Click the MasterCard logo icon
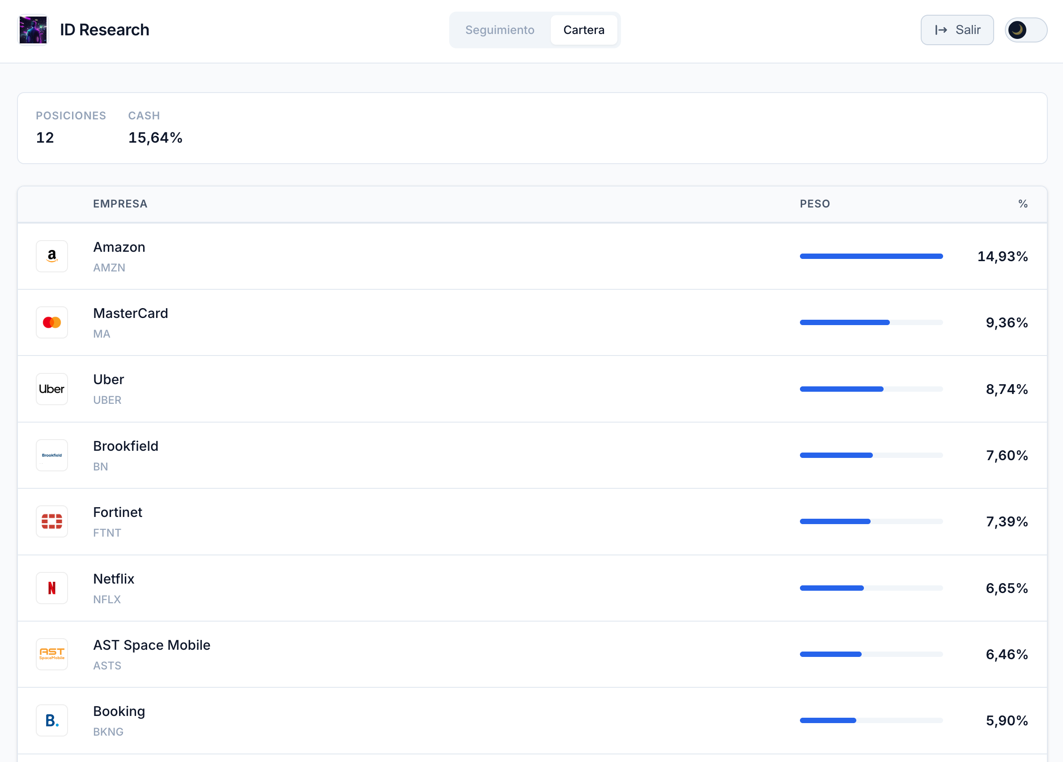The image size is (1063, 762). coord(52,323)
